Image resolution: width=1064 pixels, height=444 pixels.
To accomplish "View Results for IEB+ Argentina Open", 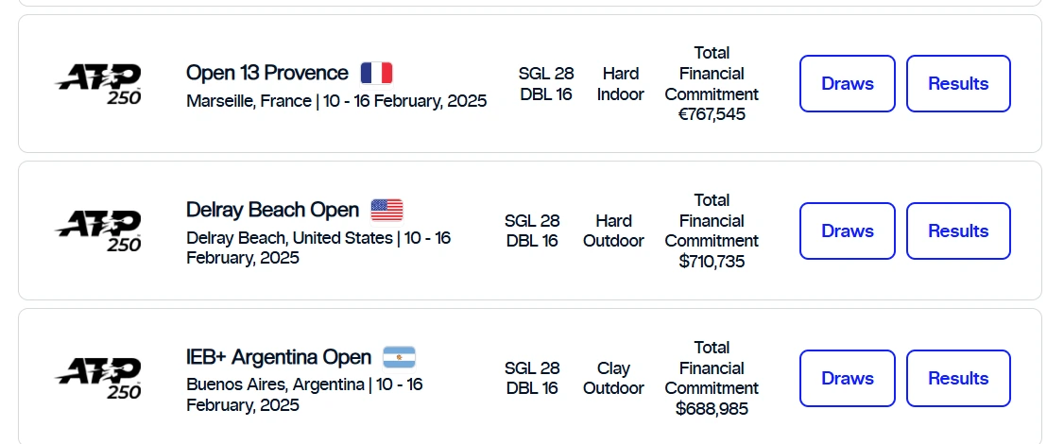I will point(958,378).
